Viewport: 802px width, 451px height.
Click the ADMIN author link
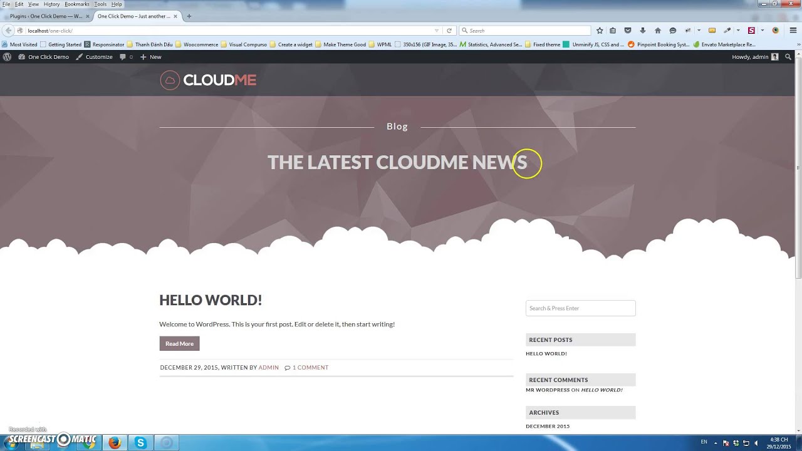pos(268,368)
